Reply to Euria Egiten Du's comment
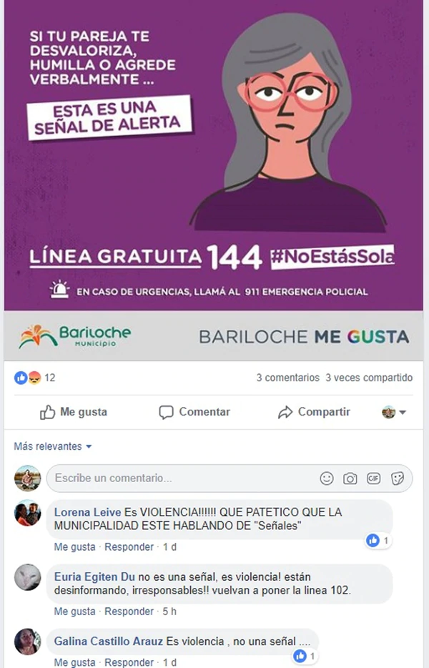429x668 pixels. [129, 611]
